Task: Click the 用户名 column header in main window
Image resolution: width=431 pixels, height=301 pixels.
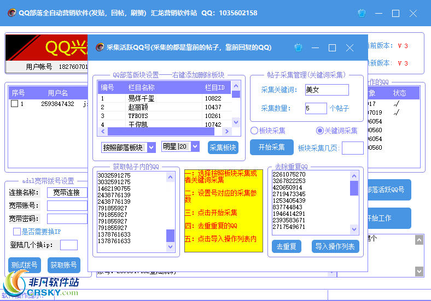Action: 58,93
